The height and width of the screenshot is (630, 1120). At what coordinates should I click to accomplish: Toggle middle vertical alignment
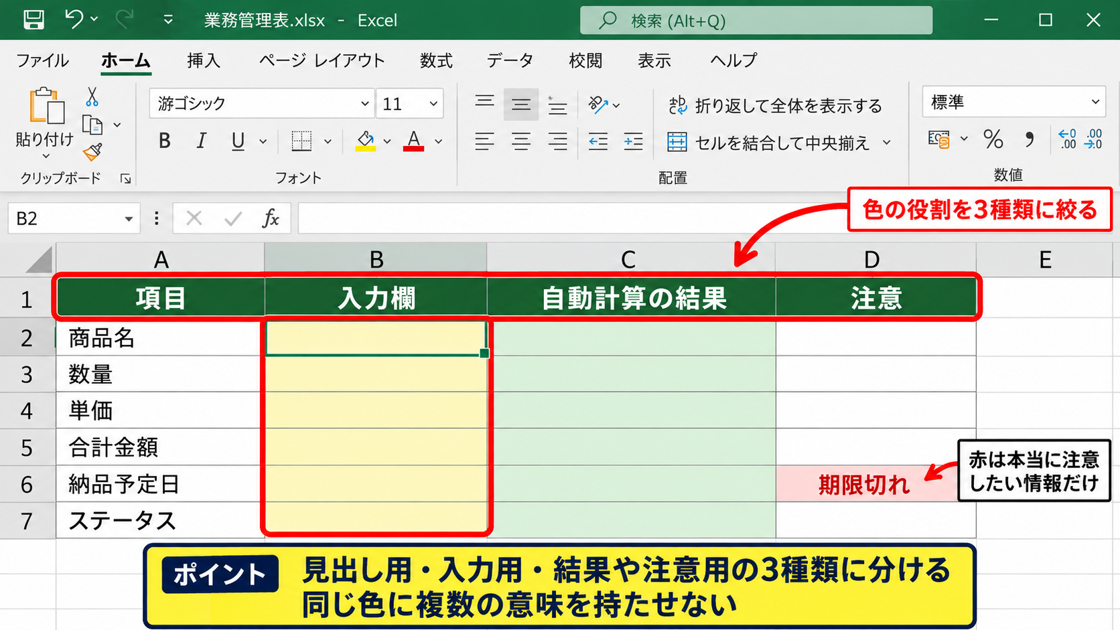pyautogui.click(x=520, y=104)
